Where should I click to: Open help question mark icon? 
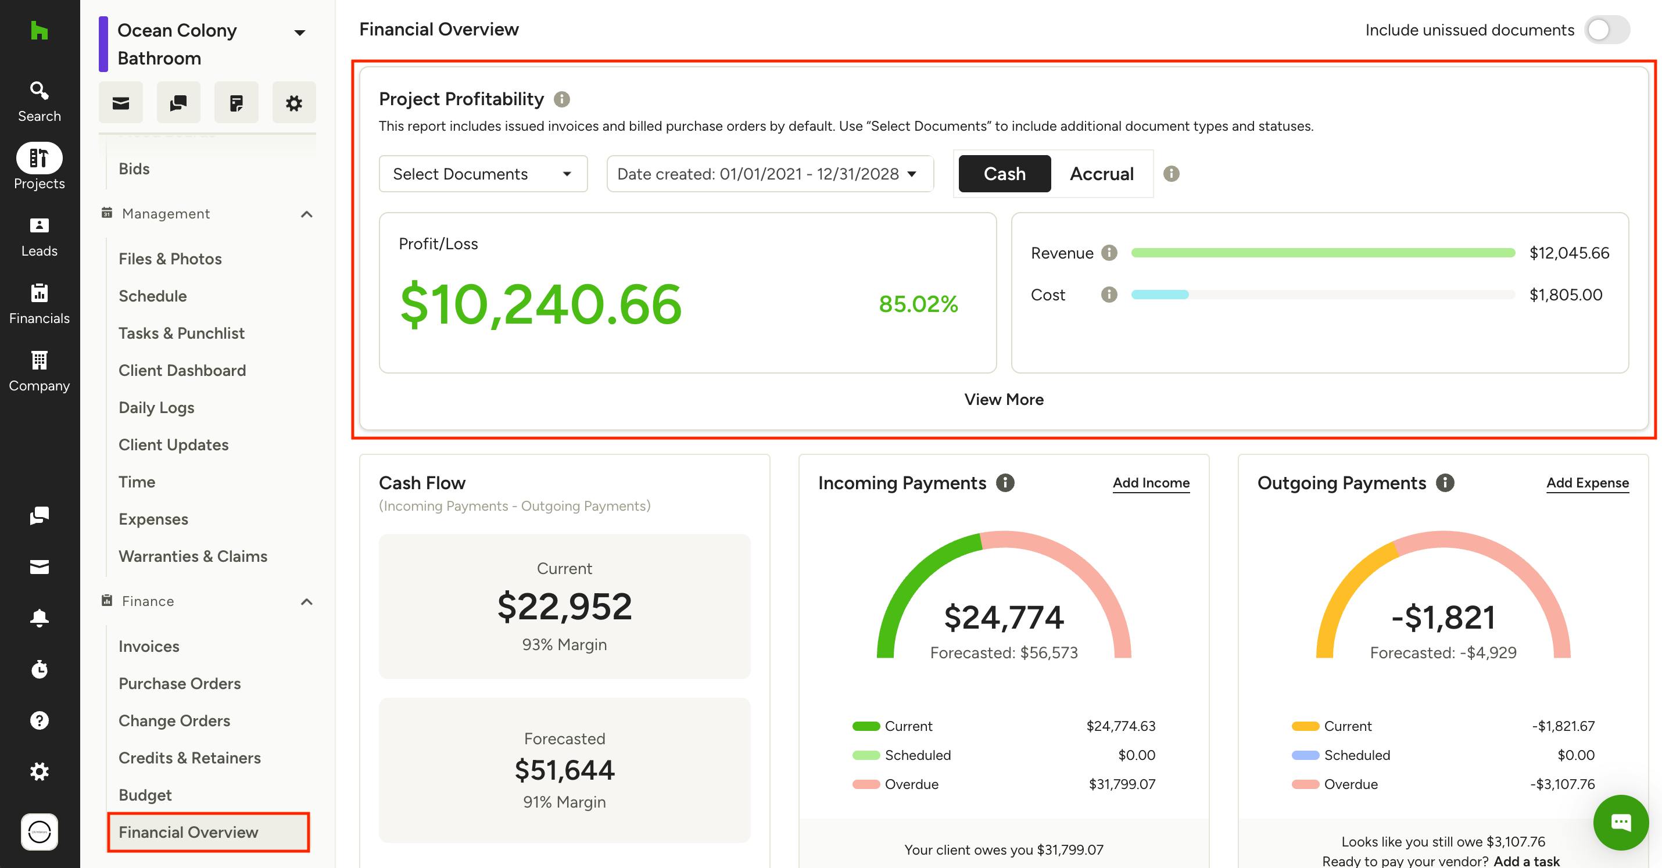(40, 720)
